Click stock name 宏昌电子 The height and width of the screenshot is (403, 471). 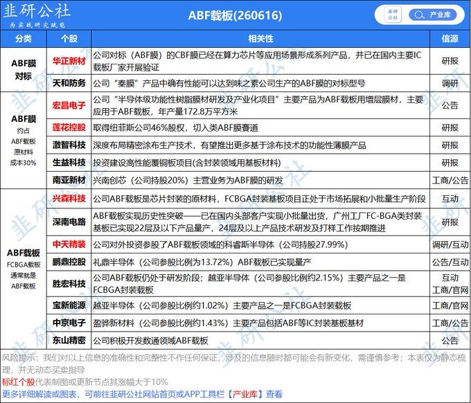click(69, 105)
